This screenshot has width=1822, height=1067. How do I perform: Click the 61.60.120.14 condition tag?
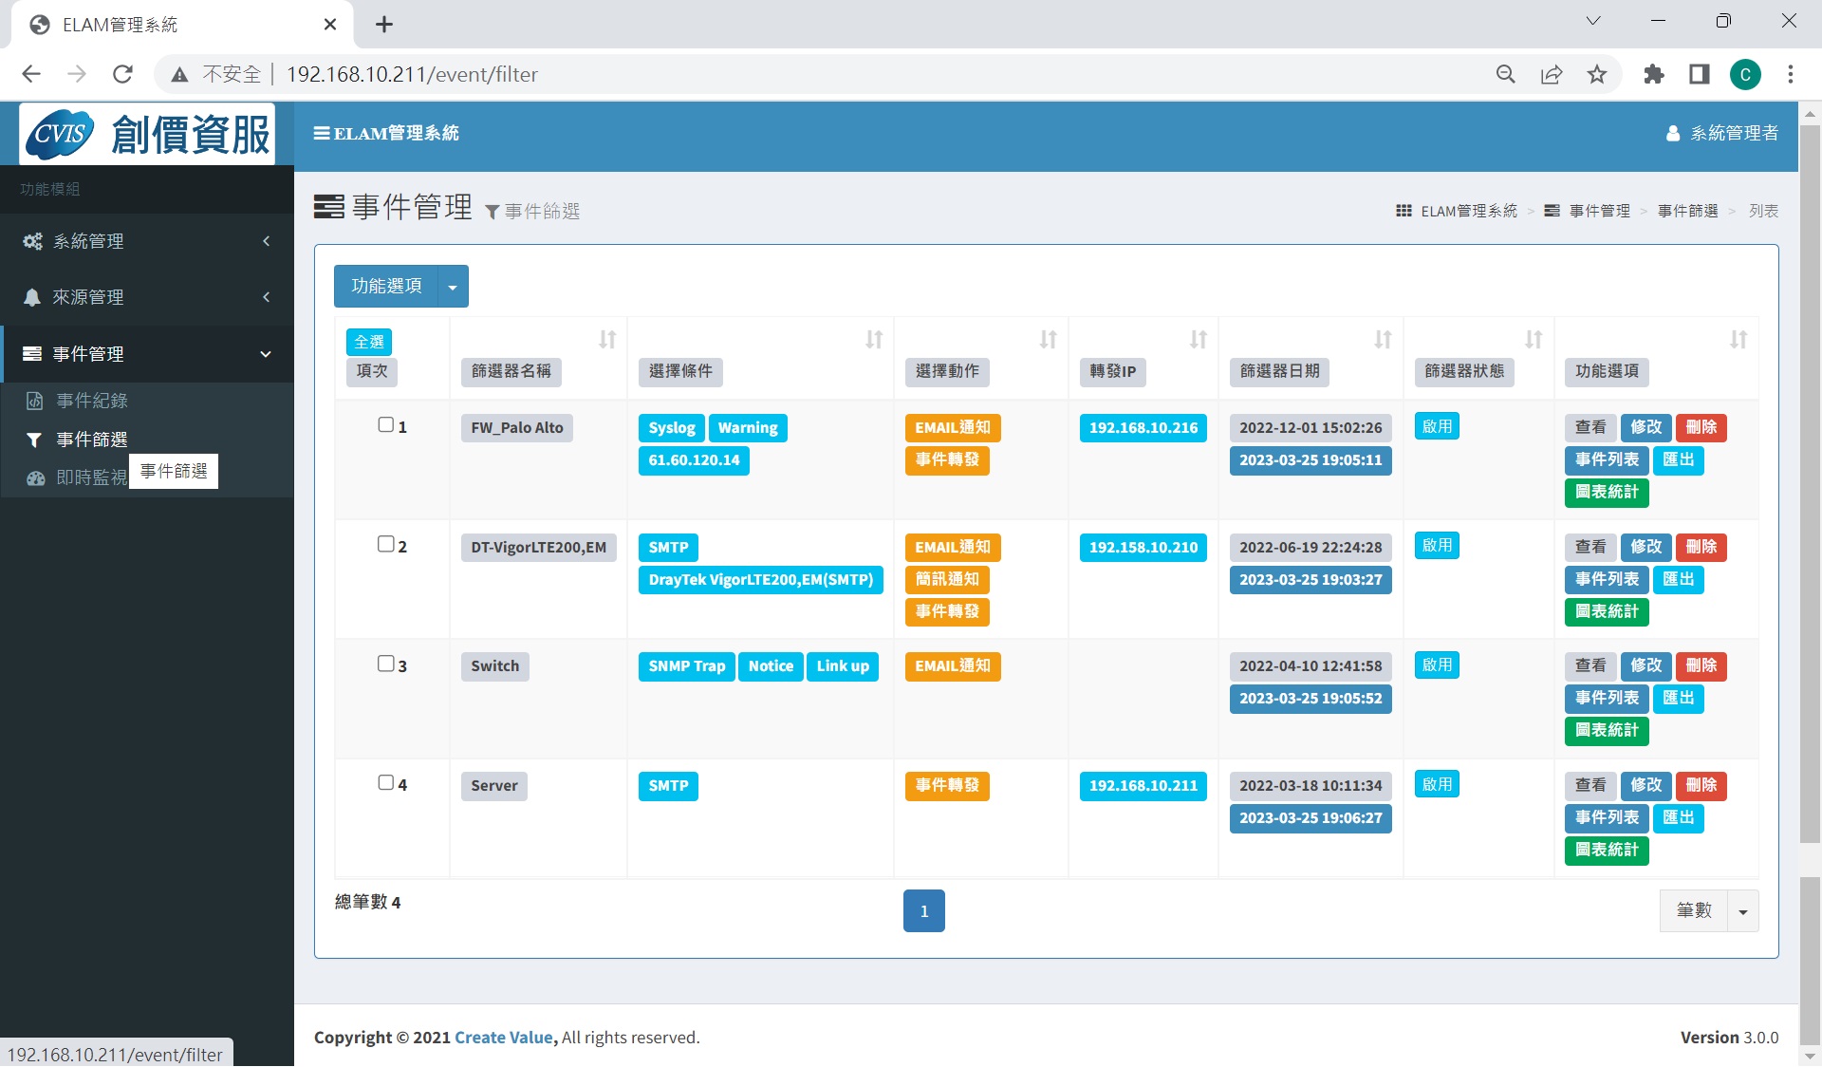(694, 460)
